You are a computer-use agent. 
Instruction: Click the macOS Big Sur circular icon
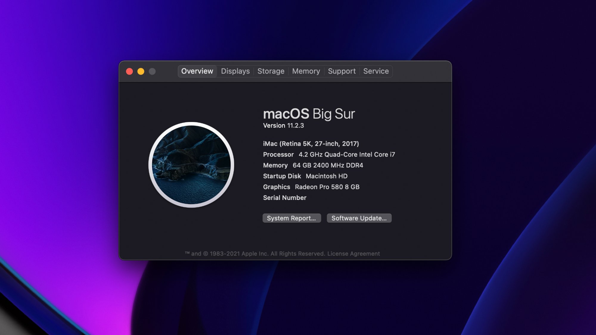coord(191,165)
